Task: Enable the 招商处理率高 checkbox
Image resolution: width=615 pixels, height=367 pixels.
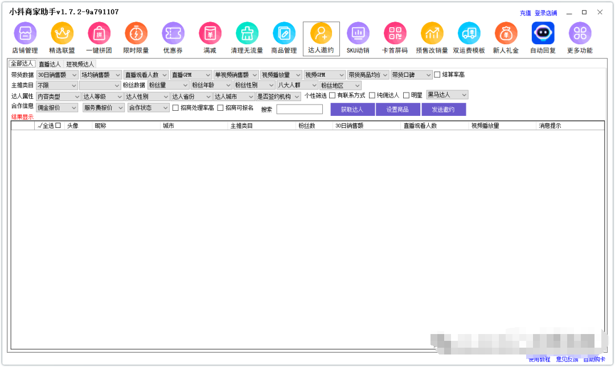Action: [176, 108]
